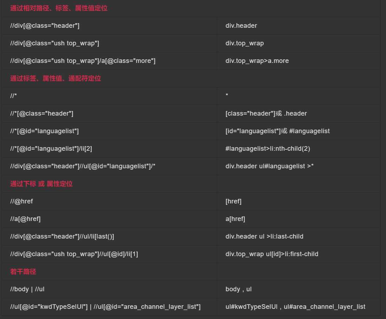Select div.header ul#languagelist >* cell
The image size is (386, 319).
[x=298, y=166]
